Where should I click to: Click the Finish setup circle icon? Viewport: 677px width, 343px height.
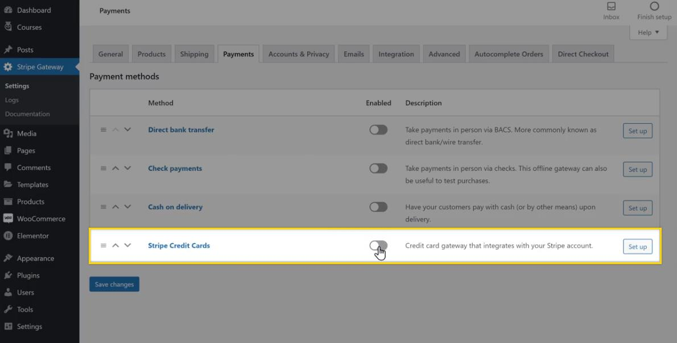coord(654,7)
